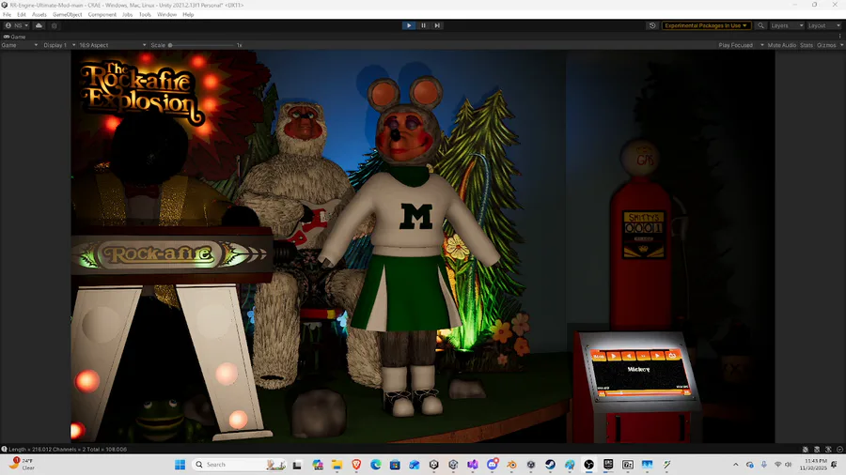Open OBS Studio from the taskbar
846x475 pixels.
[x=589, y=465]
